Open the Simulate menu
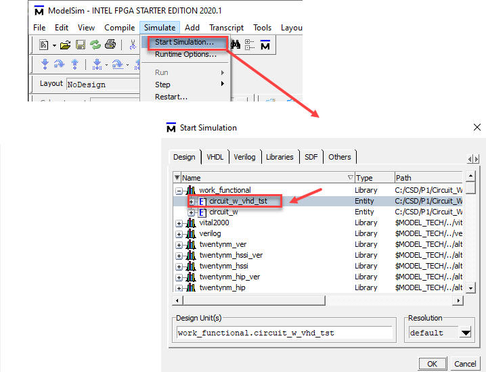486x372 pixels. pyautogui.click(x=160, y=28)
